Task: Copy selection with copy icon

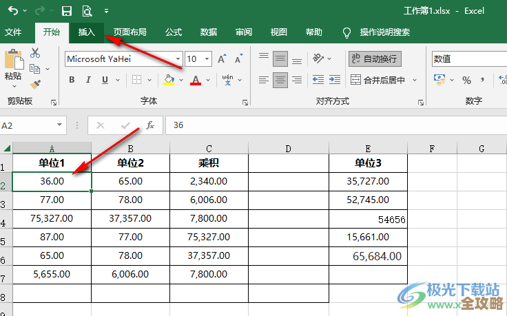Action: [34, 68]
